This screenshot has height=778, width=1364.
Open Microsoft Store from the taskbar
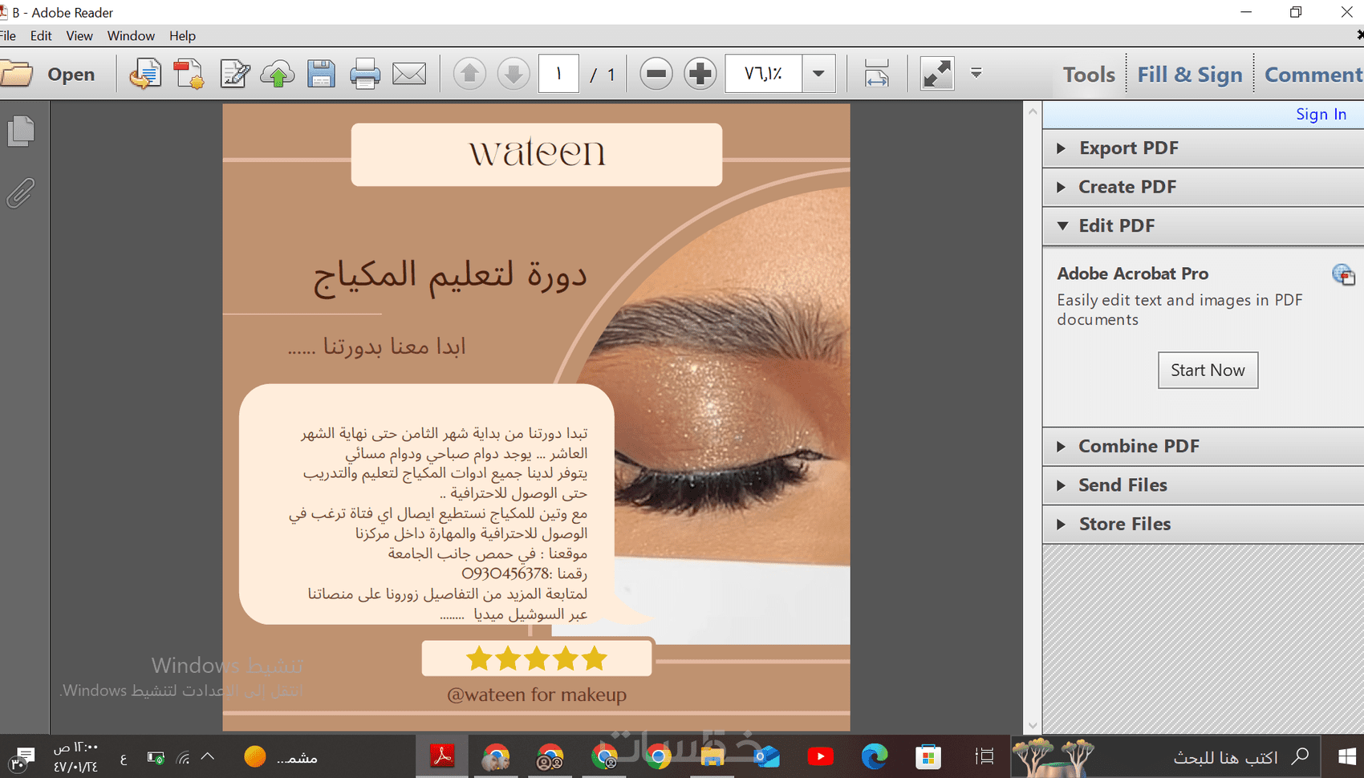coord(928,756)
